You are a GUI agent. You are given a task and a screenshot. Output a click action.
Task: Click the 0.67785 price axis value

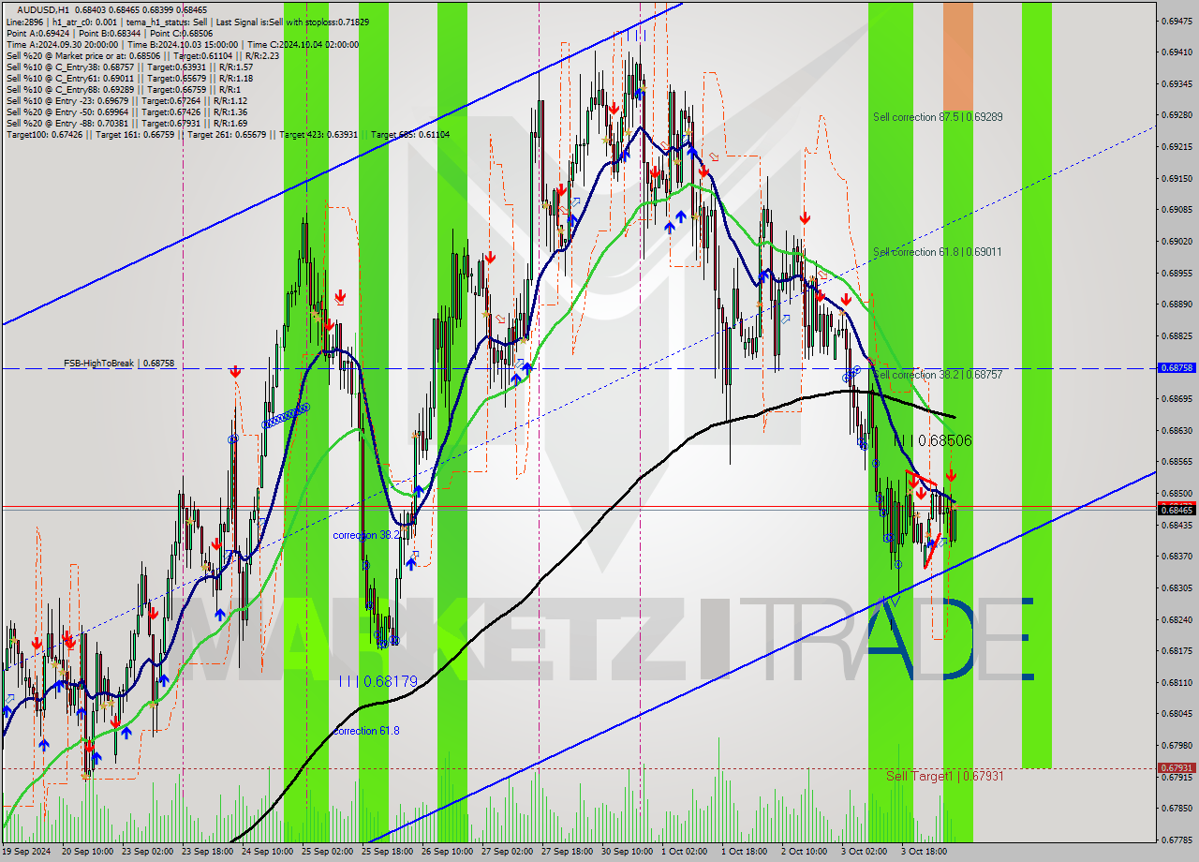pos(1177,840)
